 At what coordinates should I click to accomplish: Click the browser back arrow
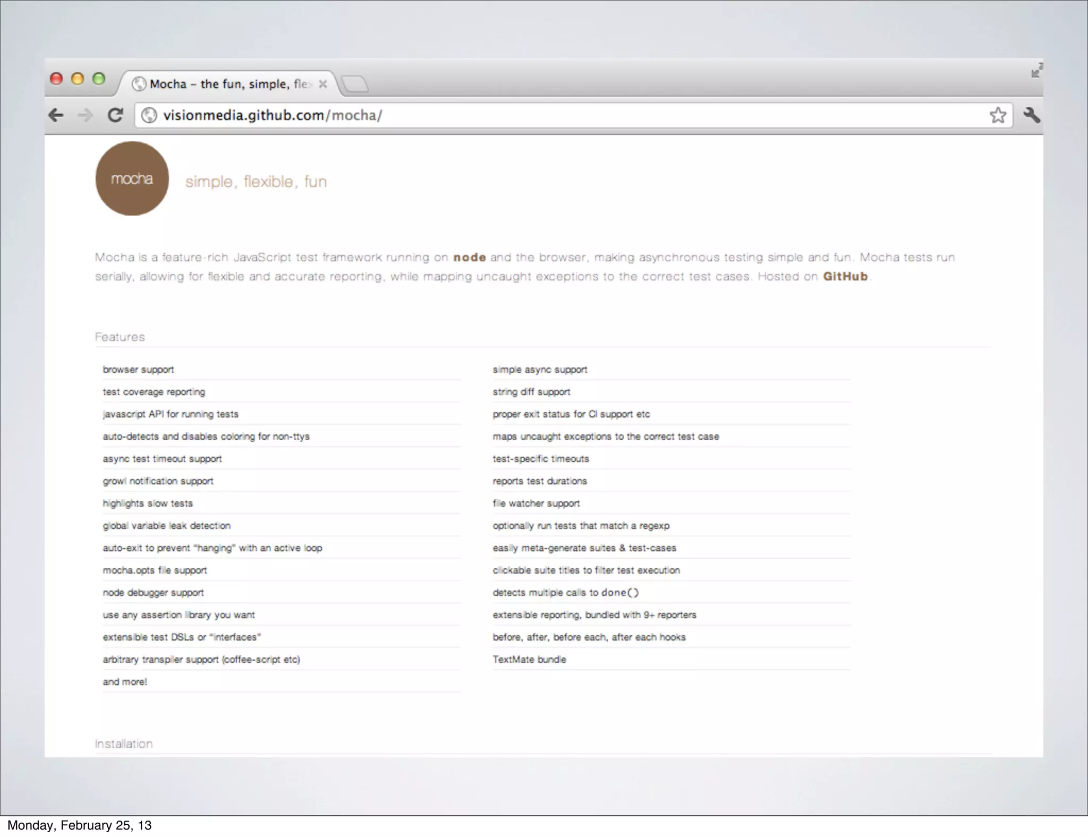tap(56, 115)
